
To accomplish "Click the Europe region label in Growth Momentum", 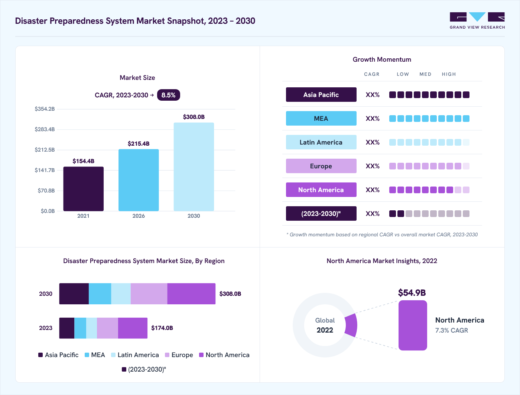I will coord(321,166).
